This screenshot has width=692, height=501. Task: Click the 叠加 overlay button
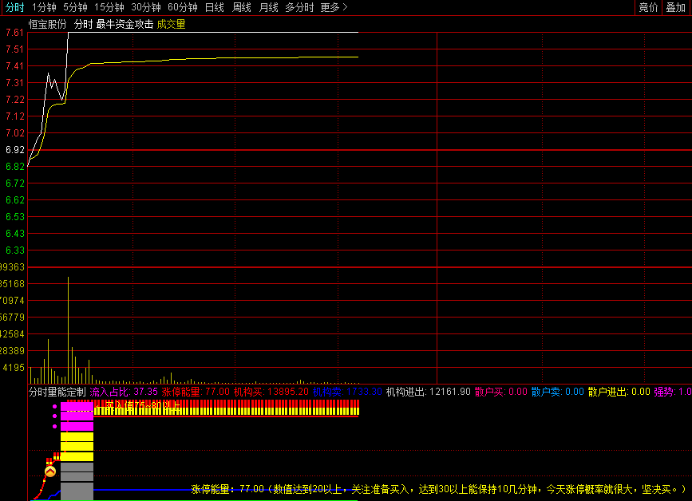tap(675, 7)
